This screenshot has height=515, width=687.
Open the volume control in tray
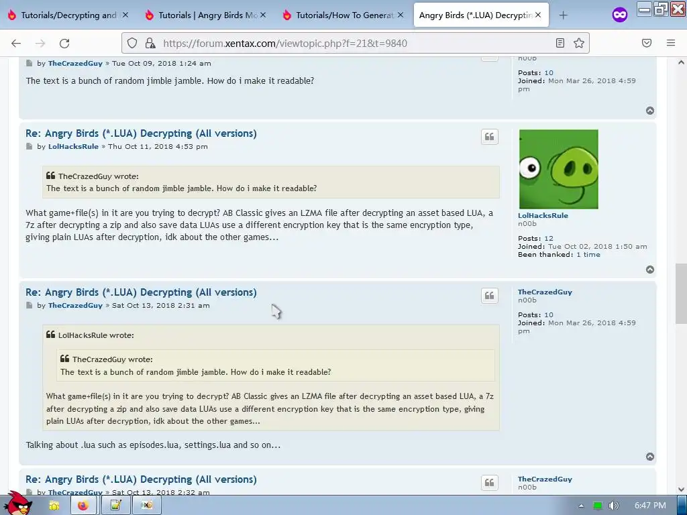click(x=614, y=506)
